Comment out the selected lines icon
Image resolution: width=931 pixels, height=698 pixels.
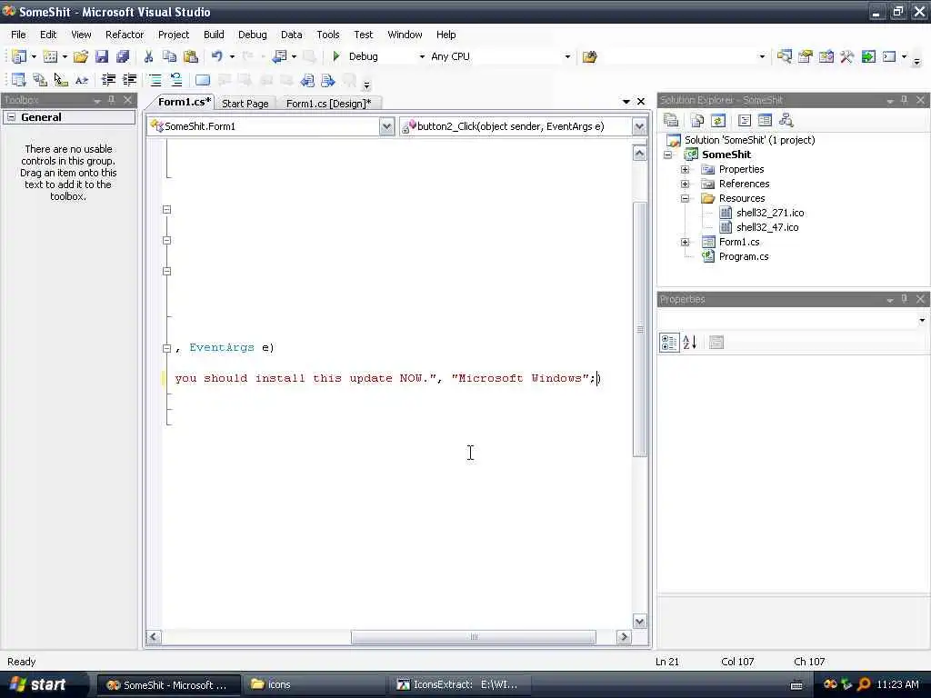[x=155, y=80]
